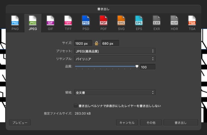The image size is (207, 135).
Task: Choose the SVG format icon
Action: point(121,20)
